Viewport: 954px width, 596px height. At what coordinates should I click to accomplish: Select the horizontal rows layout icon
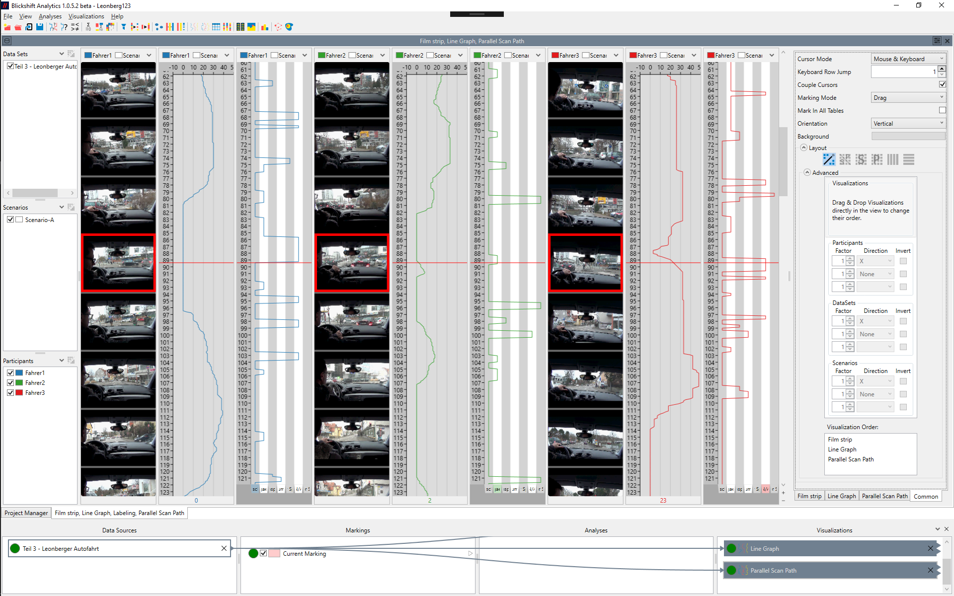coord(909,159)
